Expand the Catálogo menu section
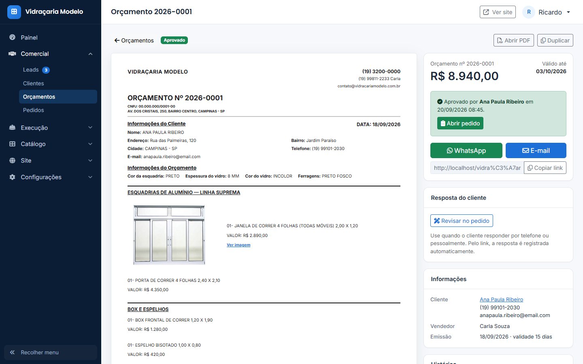 coord(51,144)
